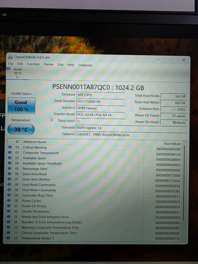Click status icon of Power Cycles row
Image resolution: width=198 pixels, height=264 pixels.
coord(9,200)
